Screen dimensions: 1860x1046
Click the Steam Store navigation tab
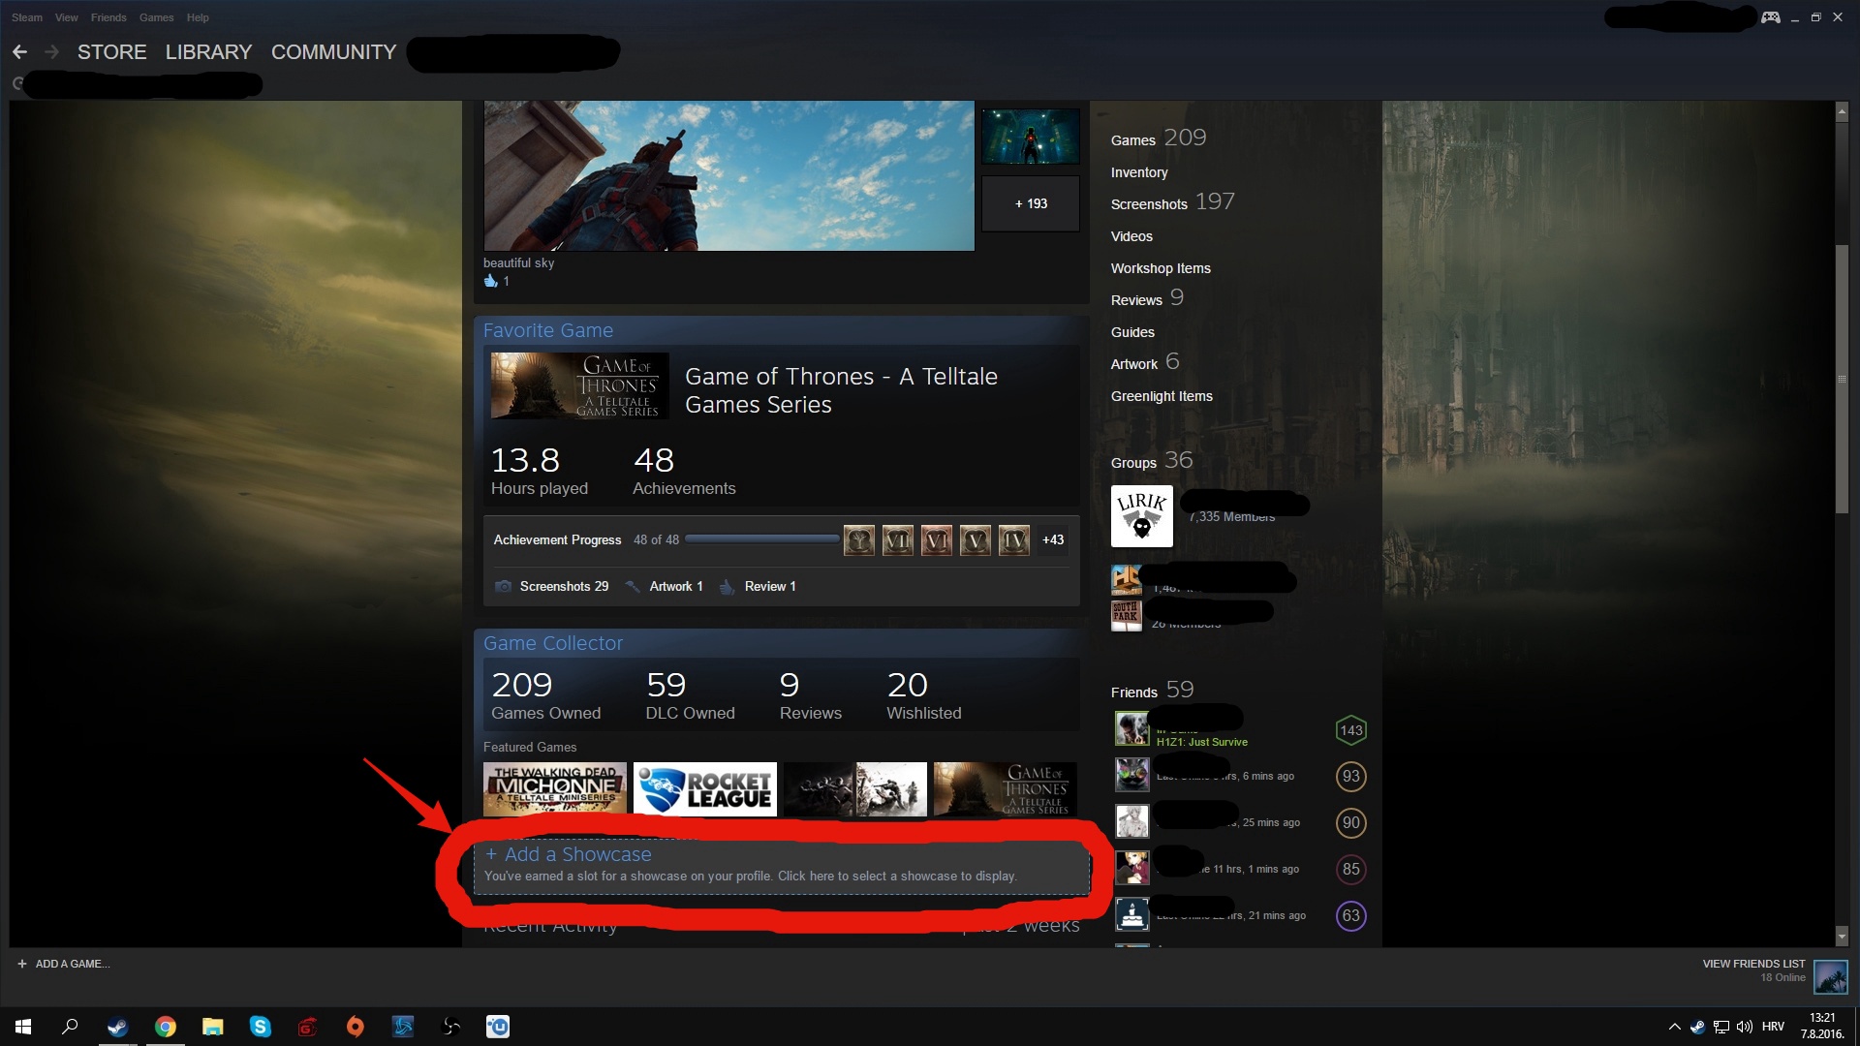pyautogui.click(x=111, y=51)
